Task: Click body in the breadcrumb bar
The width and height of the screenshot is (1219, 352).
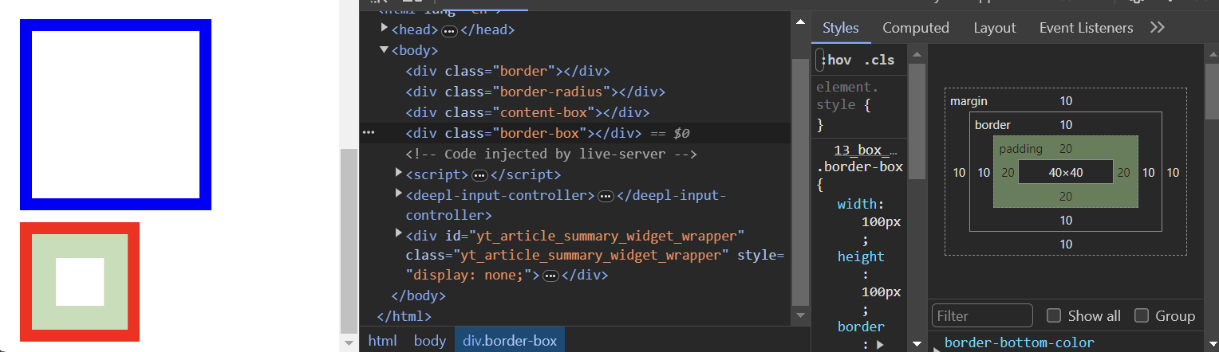Action: (x=429, y=340)
